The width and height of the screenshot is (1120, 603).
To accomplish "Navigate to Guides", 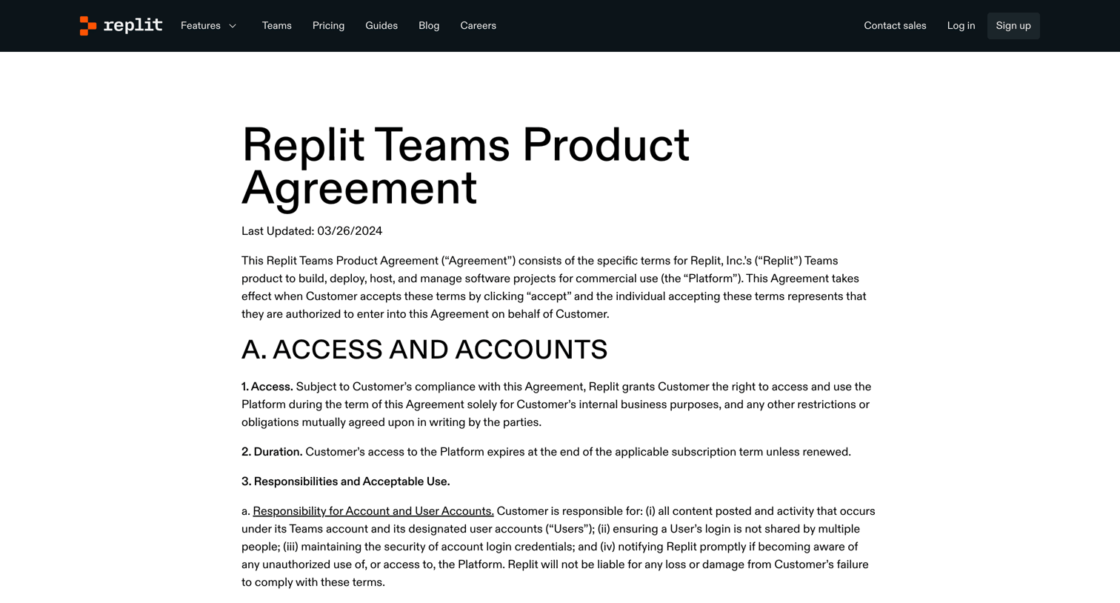I will (x=381, y=26).
